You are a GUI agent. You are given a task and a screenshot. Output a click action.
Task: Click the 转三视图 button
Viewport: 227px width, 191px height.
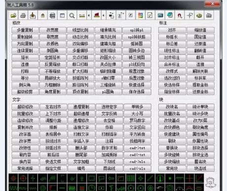tap(137, 57)
